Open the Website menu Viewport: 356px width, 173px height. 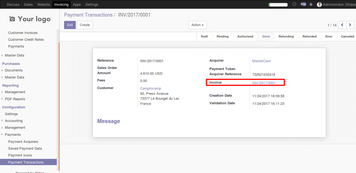[43, 4]
